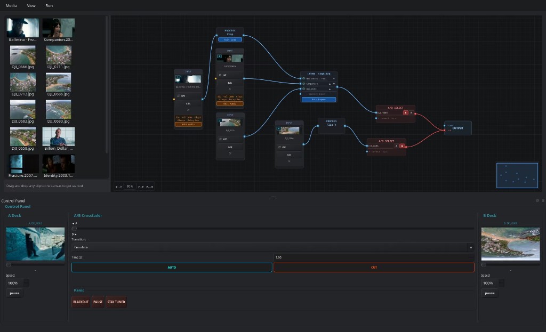Screen dimensions: 546x332
Task: Select B on the lower A/B Select node
Action: [x=402, y=146]
